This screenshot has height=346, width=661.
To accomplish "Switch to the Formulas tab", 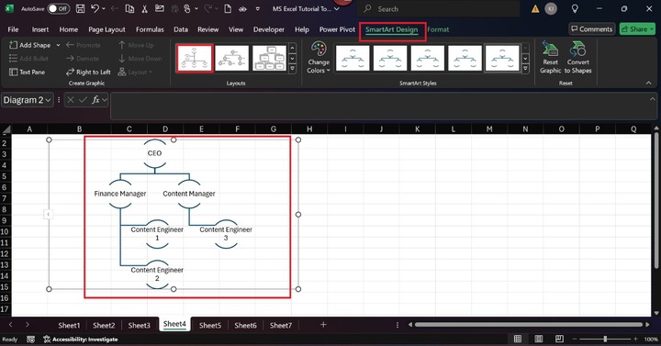I will [x=150, y=29].
